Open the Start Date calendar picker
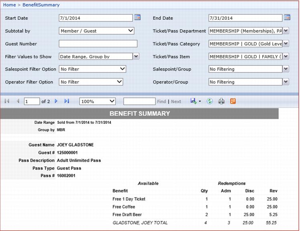The image size is (300, 231). point(137,17)
